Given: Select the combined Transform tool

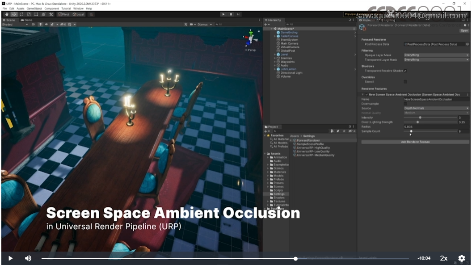Looking at the screenshot, I should click(x=43, y=14).
